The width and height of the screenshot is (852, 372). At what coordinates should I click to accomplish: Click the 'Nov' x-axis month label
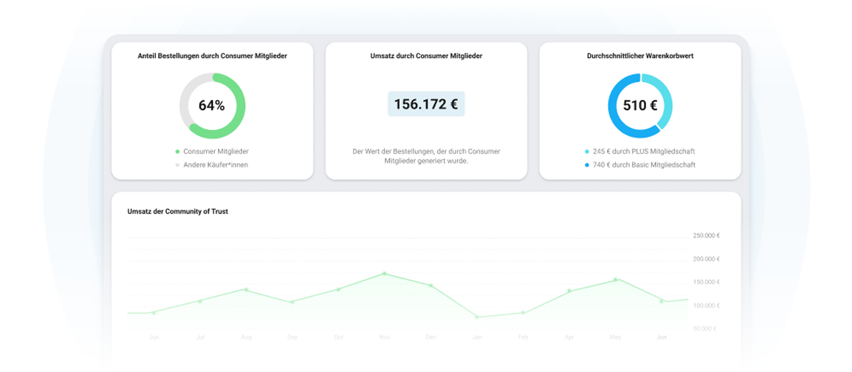coord(384,337)
